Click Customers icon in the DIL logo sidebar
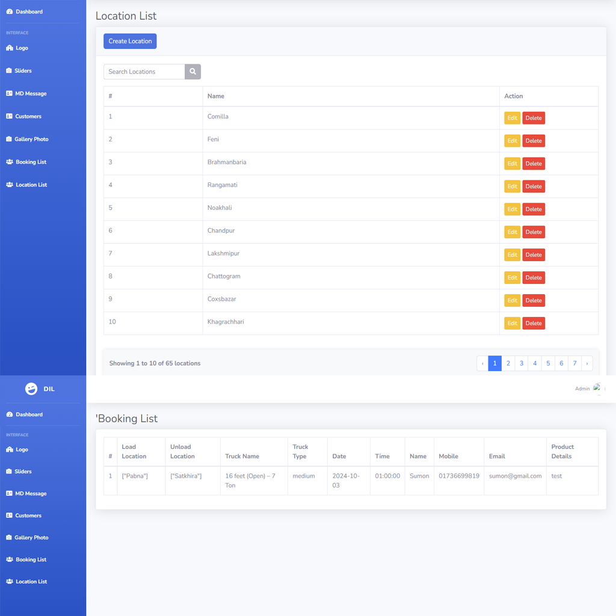Viewport: 616px width, 616px height. click(9, 516)
